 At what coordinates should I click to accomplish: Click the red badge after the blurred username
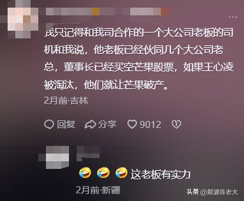165,12
